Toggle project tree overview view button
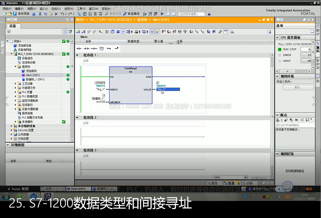Screen dimensions: 321x218 [65, 31]
